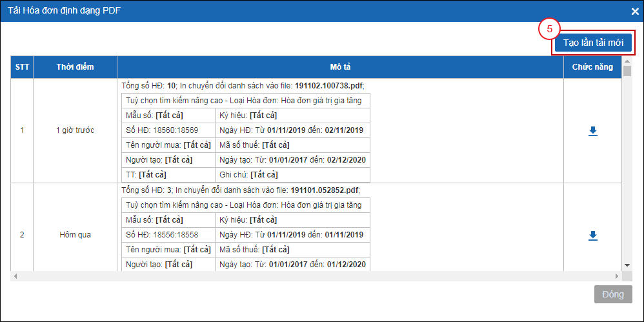The image size is (644, 322).
Task: Select the row timestamp '1 giờ trước'
Action: point(75,130)
